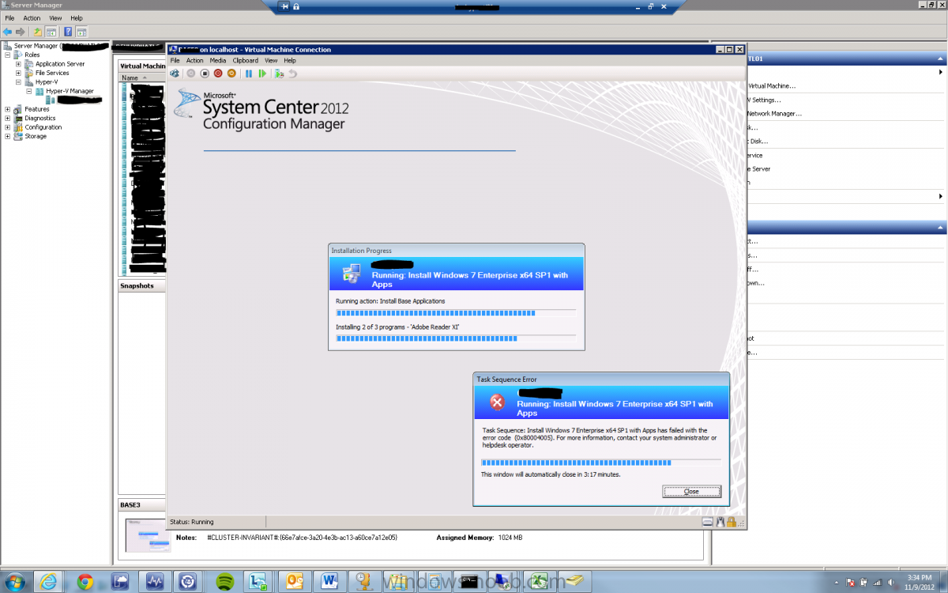Open View menu in Server Manager

pyautogui.click(x=55, y=17)
